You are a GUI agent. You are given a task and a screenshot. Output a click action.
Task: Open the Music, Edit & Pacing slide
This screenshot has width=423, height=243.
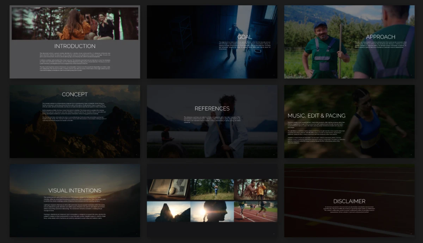349,121
